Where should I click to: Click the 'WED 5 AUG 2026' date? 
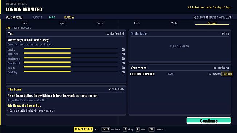14,17
